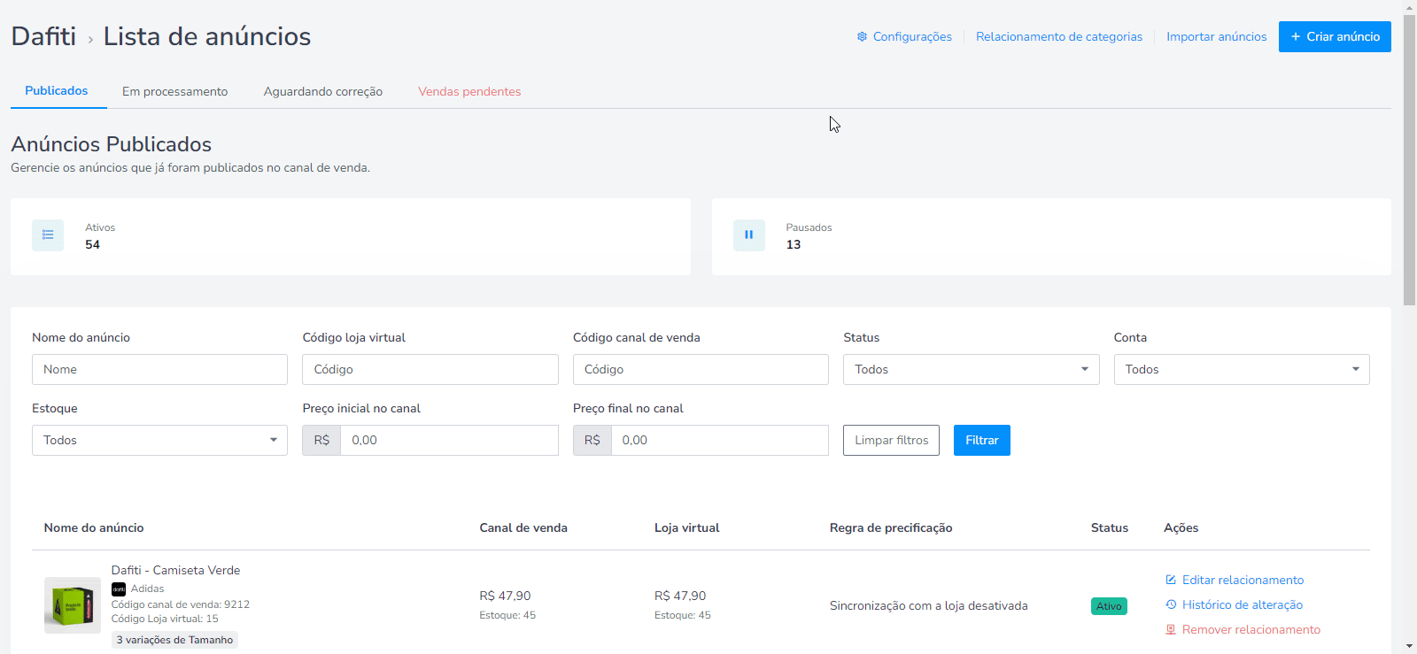Switch to Em processamento tab
Screen dimensions: 1417x654
174,91
